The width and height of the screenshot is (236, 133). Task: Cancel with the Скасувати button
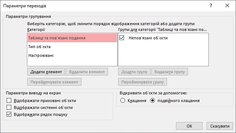click(220, 126)
